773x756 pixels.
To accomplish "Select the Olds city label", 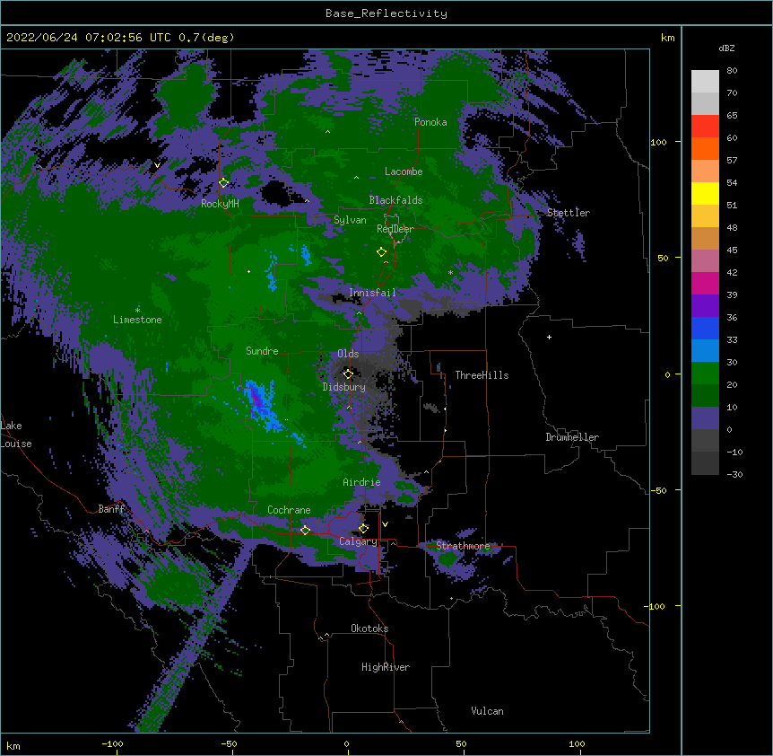I will pos(348,354).
